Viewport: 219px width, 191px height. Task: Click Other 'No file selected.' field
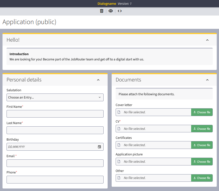click(153, 178)
